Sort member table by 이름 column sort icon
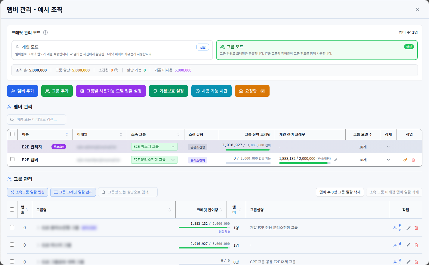The height and width of the screenshot is (265, 429). (x=67, y=135)
